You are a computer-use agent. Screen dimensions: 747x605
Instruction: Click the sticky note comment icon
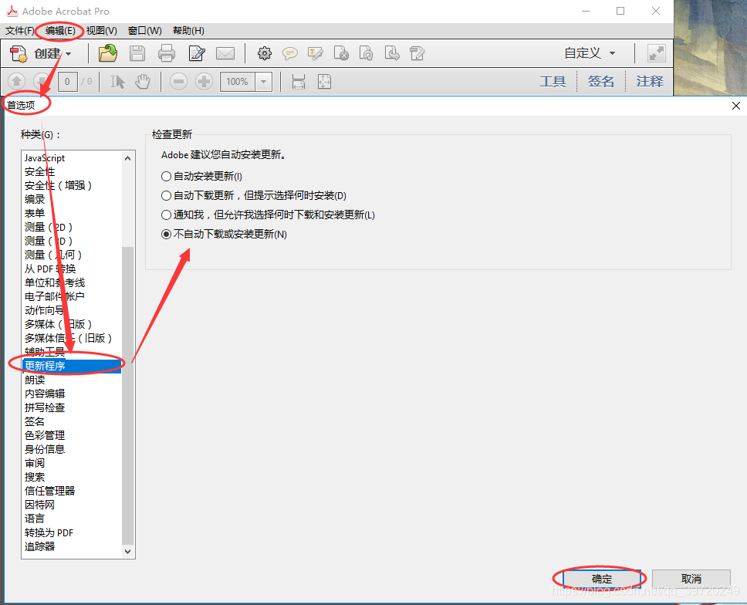coord(290,53)
